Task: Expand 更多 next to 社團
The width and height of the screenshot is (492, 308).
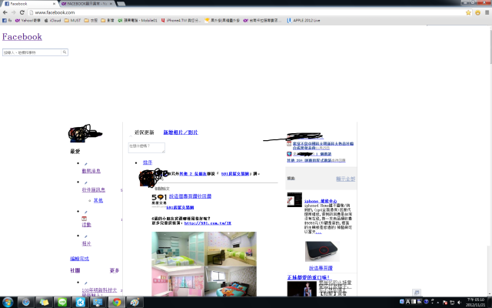Action: coord(115,270)
